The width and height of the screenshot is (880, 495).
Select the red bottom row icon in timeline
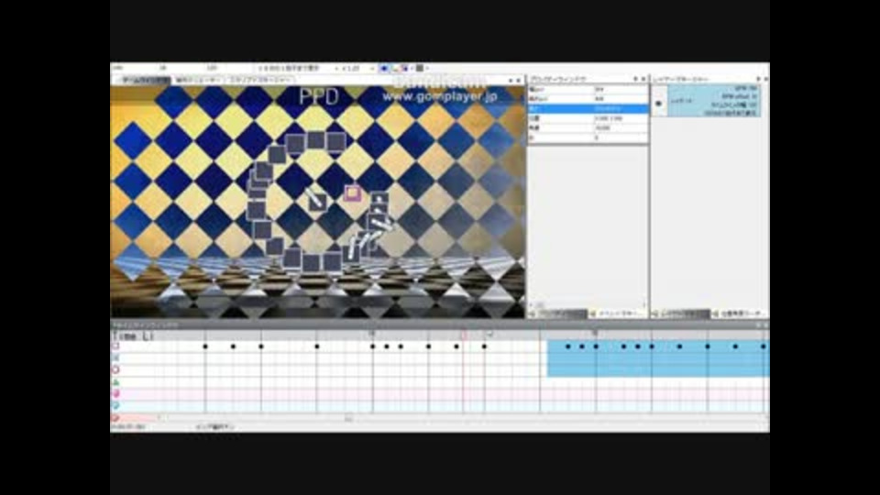tap(115, 418)
